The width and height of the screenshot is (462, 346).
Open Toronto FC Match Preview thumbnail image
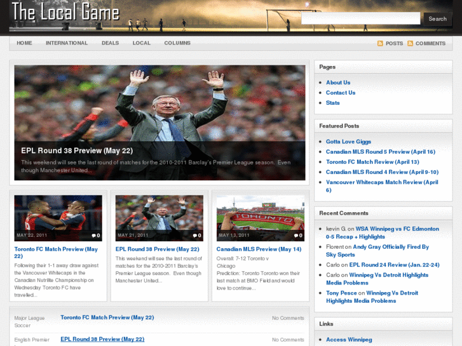58,218
